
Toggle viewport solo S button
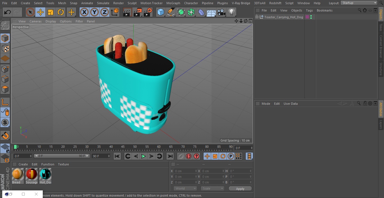pos(5,122)
